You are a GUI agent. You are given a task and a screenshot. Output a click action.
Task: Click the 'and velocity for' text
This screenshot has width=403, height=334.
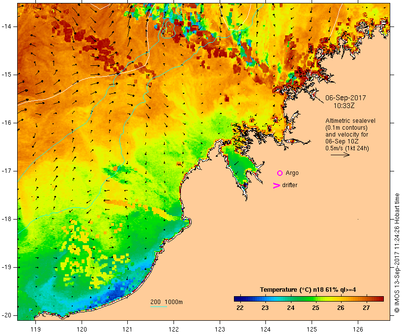[346, 135]
